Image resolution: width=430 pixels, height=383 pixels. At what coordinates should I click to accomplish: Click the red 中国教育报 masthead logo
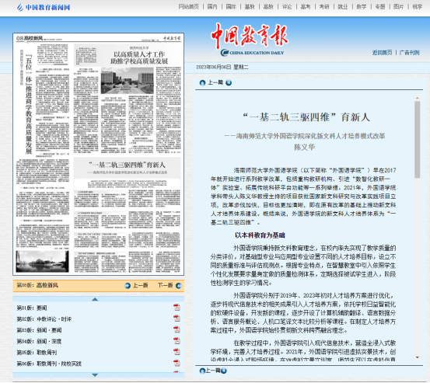coord(250,35)
